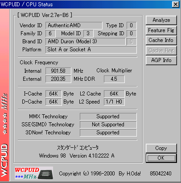Click the Family ID value 6
The image size is (181, 183).
pyautogui.click(x=50, y=33)
